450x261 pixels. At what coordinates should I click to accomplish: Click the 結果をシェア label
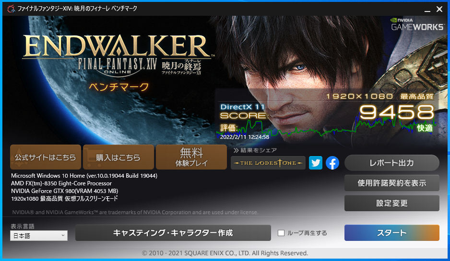point(255,150)
